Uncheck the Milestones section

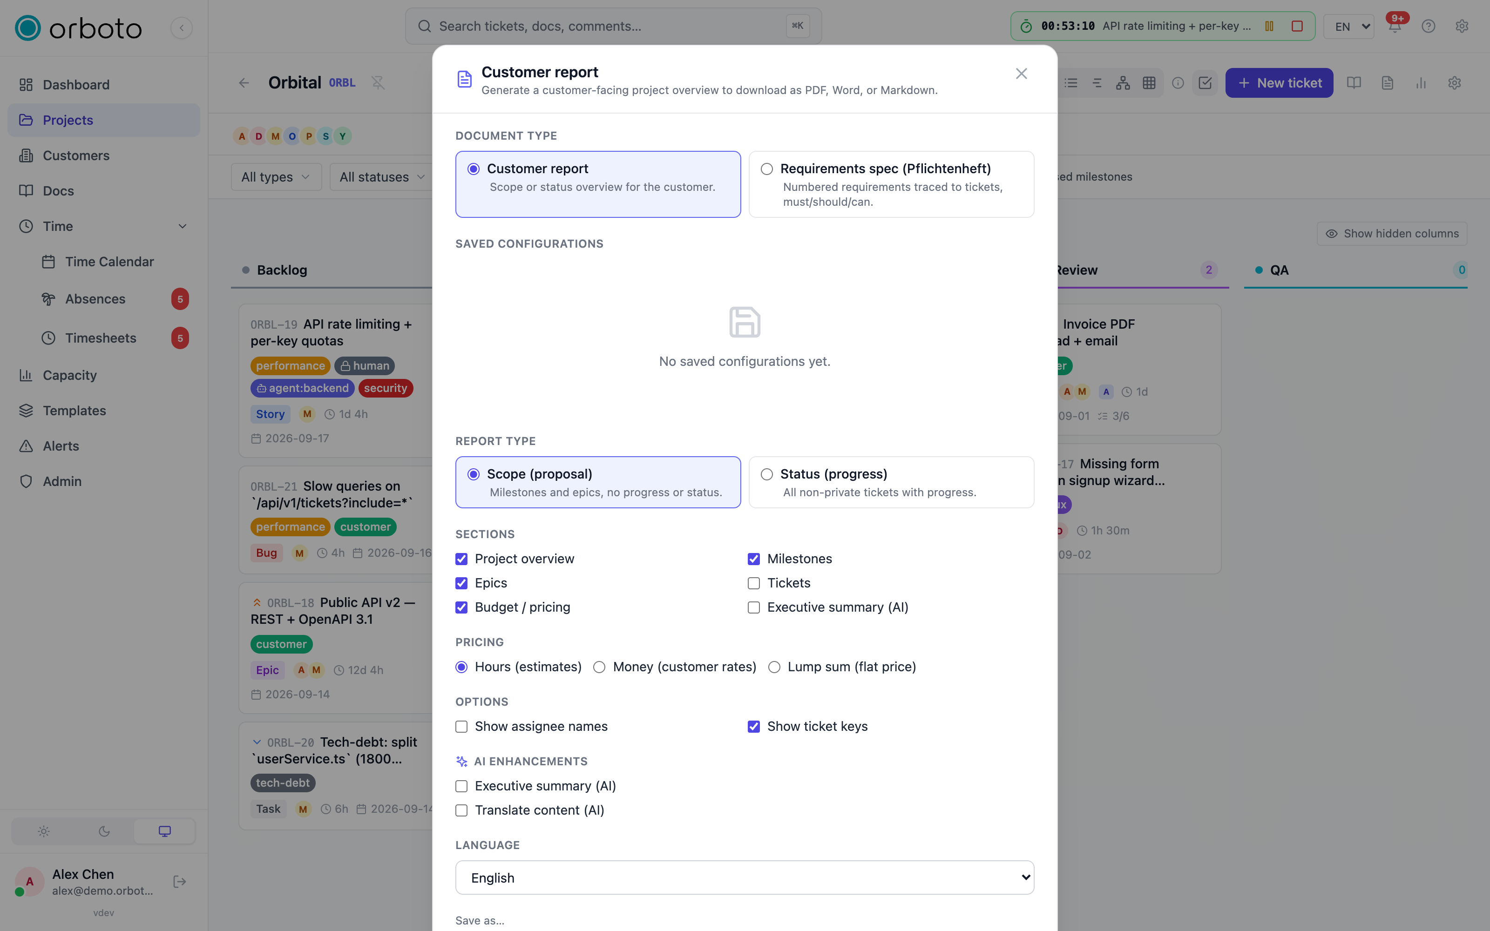pyautogui.click(x=754, y=559)
